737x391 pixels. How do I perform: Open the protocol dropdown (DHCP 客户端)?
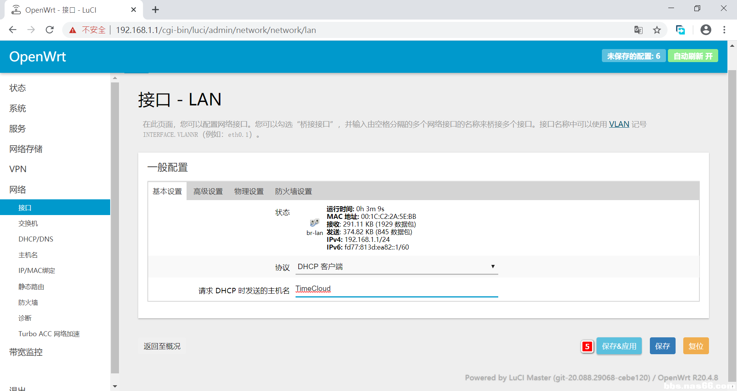(x=397, y=266)
